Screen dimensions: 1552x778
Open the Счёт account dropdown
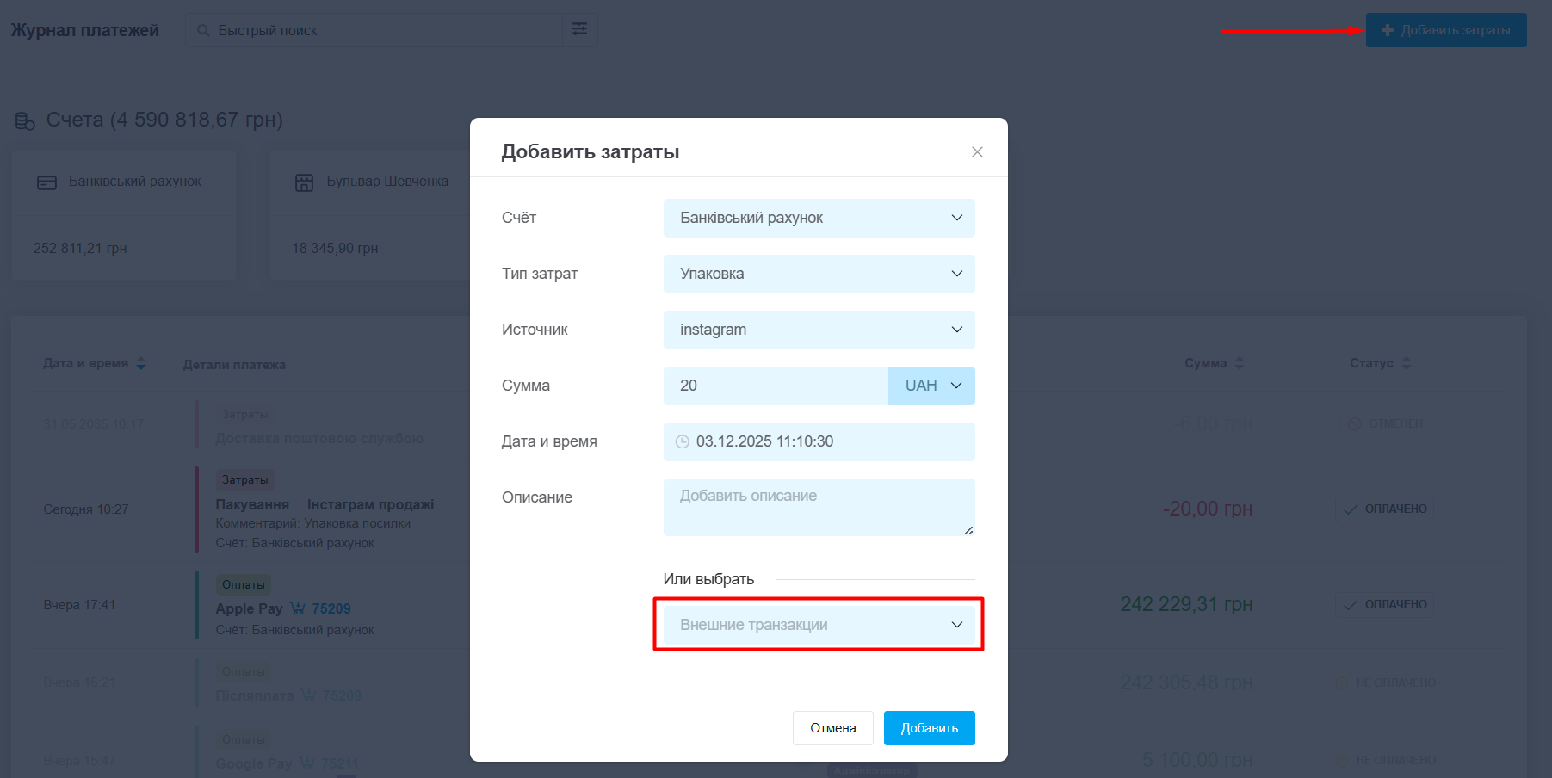point(819,218)
